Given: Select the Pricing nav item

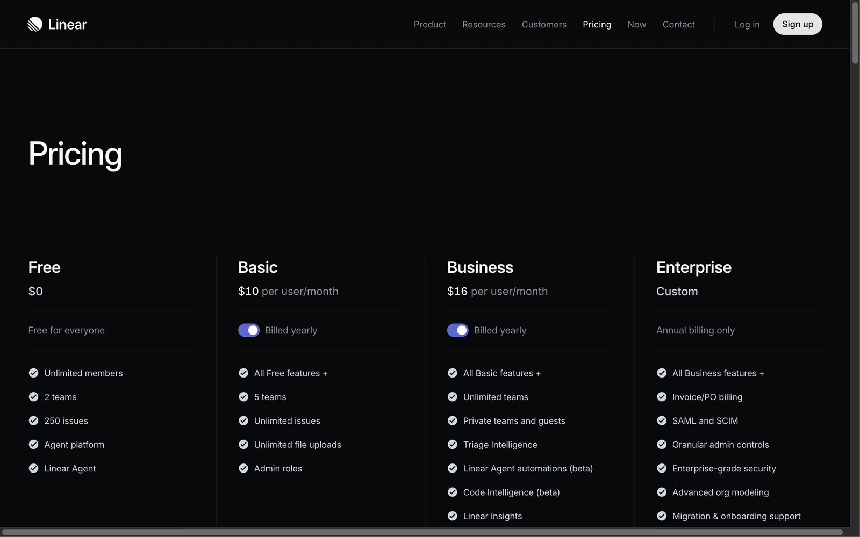Looking at the screenshot, I should 597,24.
